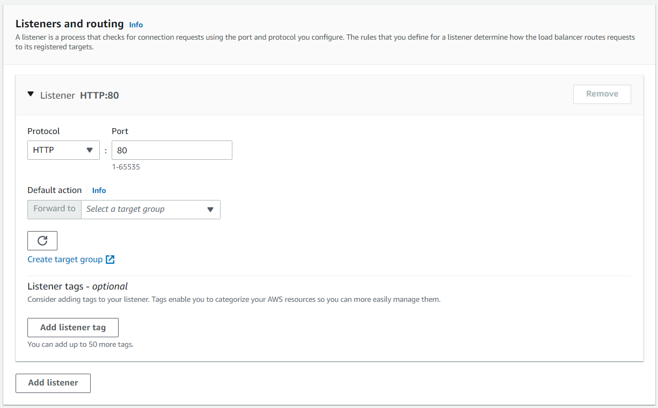Click the Listener tags - optional heading

[x=77, y=286]
